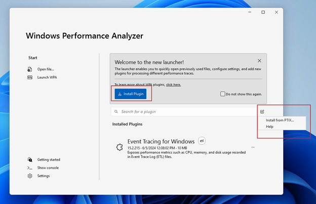Click the Search for a plugin field

tap(184, 112)
